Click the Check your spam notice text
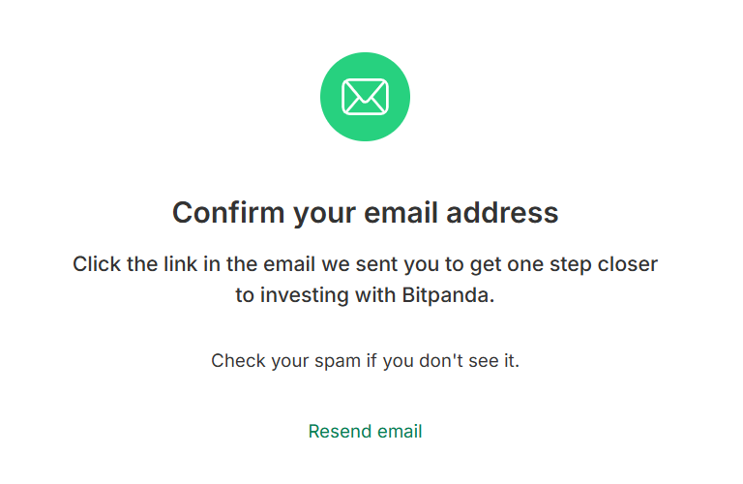 click(366, 361)
